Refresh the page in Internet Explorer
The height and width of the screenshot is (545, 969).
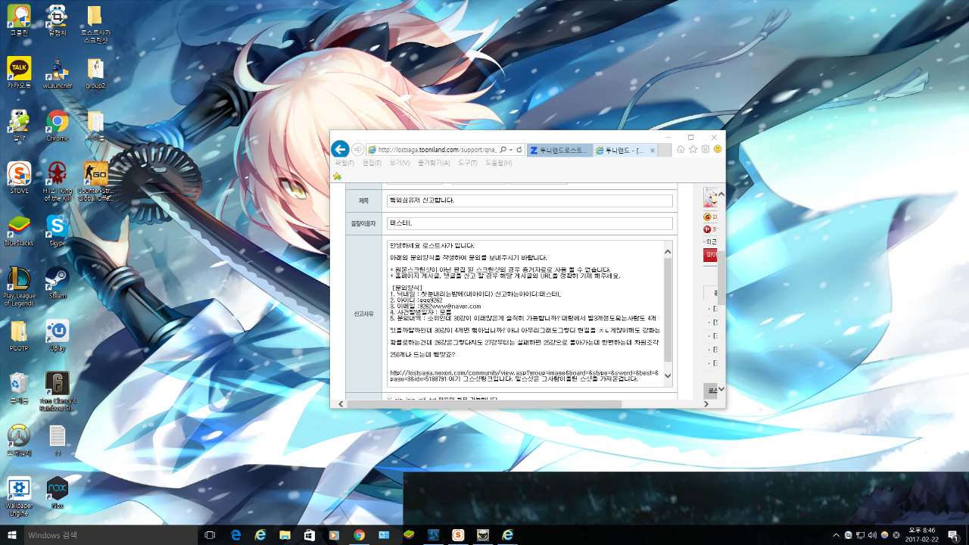coord(520,150)
